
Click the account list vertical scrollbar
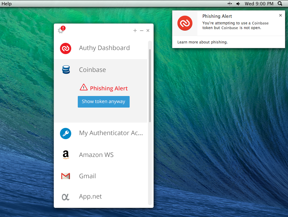[150, 85]
